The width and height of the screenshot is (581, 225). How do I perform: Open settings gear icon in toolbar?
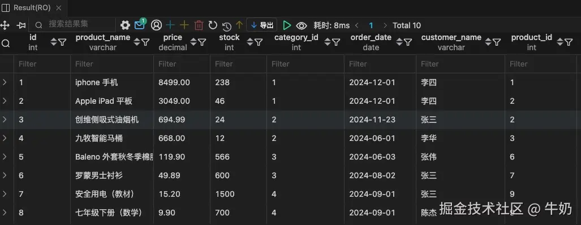(125, 25)
